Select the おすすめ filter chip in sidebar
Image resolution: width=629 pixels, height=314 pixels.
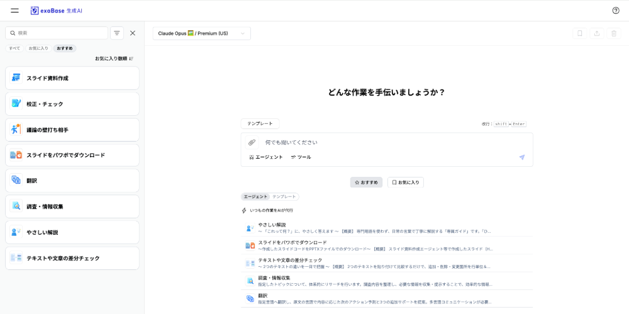pyautogui.click(x=65, y=48)
